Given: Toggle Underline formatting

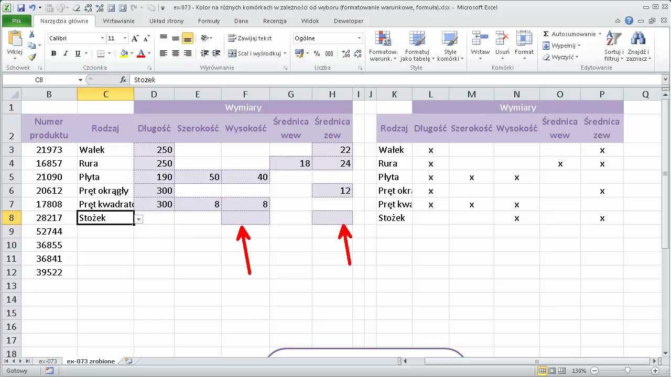Looking at the screenshot, I should (78, 53).
